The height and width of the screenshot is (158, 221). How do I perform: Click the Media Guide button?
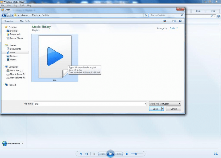coord(11,143)
